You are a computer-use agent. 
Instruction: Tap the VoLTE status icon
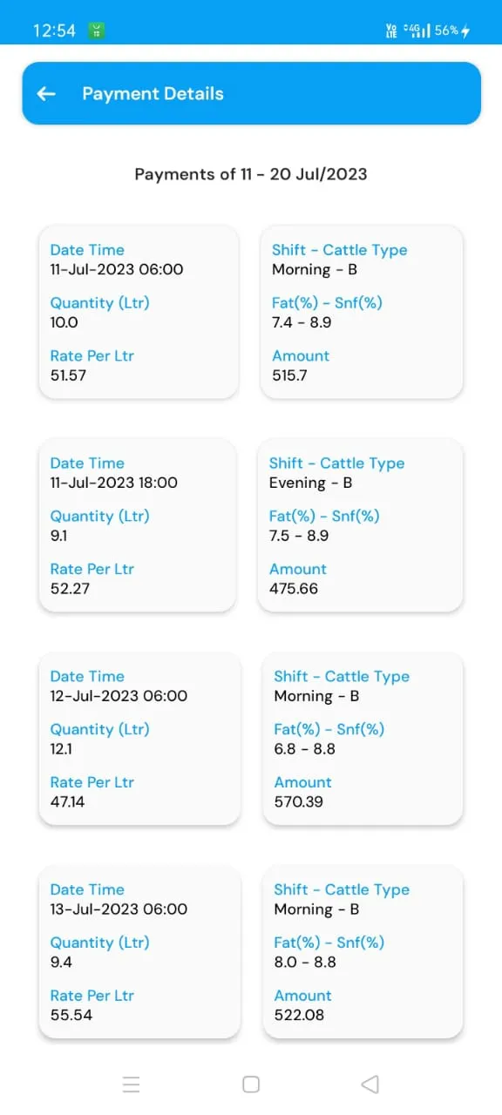[x=391, y=30]
